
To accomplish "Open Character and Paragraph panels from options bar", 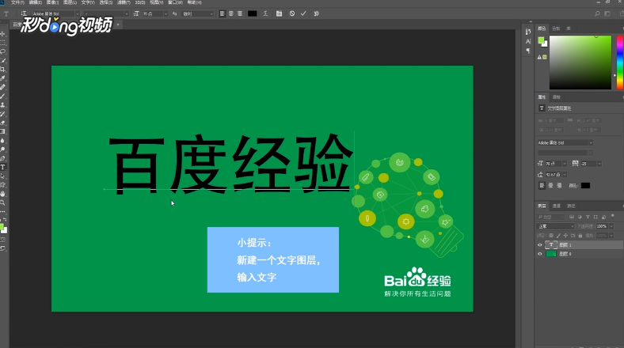I will pos(279,13).
